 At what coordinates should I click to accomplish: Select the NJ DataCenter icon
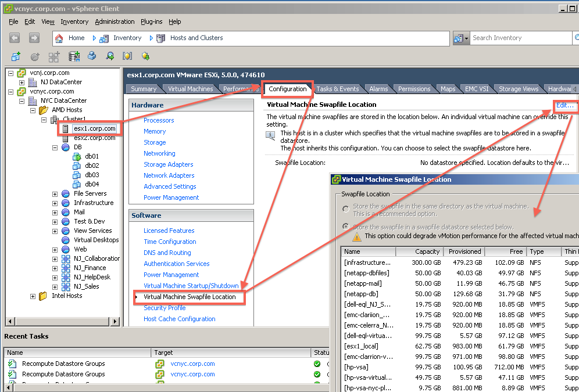(33, 82)
